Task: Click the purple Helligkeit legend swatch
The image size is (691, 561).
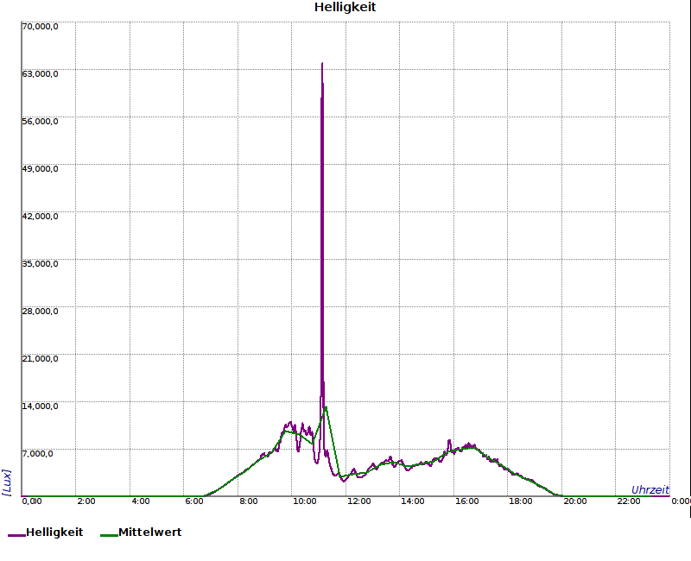Action: point(16,535)
